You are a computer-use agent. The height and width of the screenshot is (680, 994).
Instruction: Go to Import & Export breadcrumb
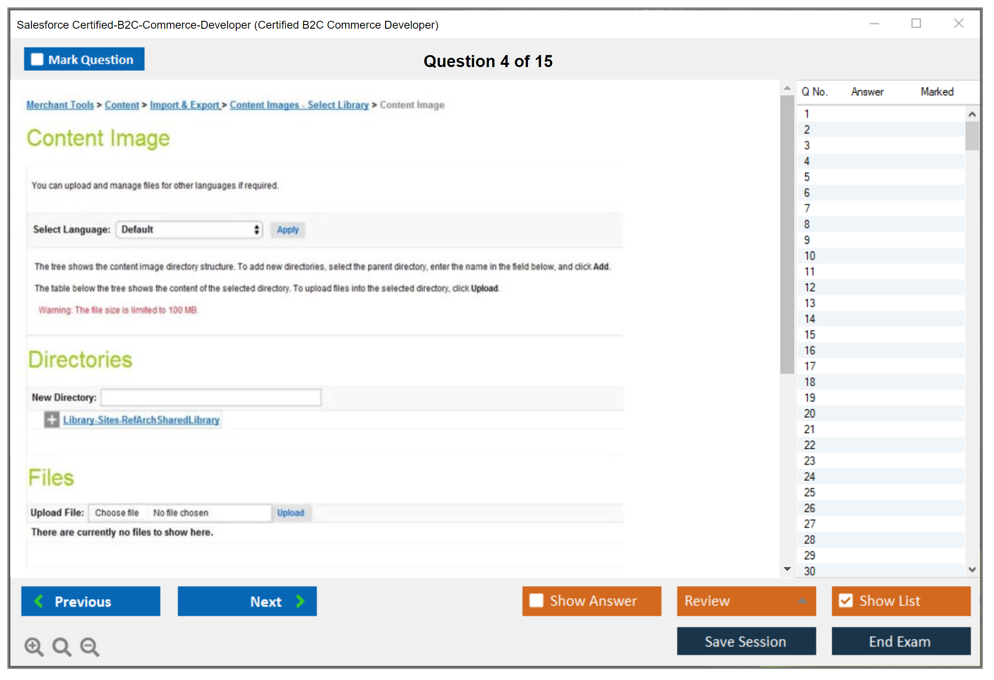tap(185, 105)
